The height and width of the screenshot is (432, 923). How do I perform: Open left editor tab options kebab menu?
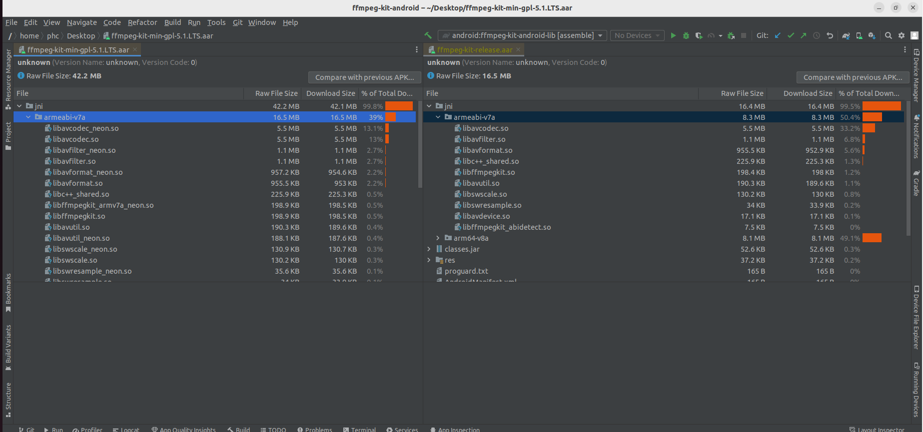[416, 49]
